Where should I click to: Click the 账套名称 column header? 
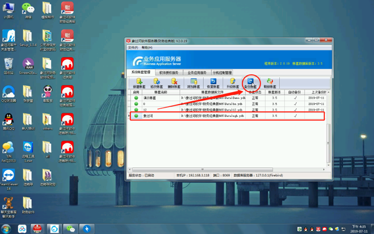(161, 92)
